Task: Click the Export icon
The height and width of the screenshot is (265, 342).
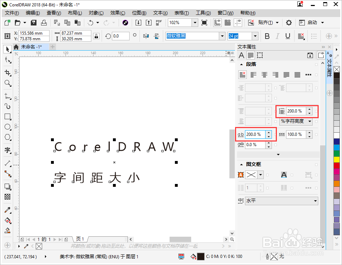Action: pyautogui.click(x=149, y=22)
